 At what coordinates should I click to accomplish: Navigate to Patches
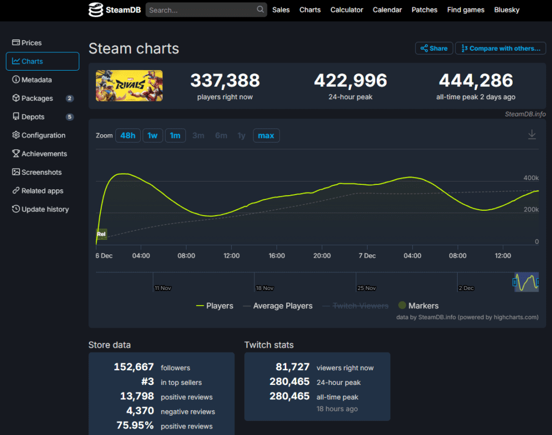click(x=425, y=10)
